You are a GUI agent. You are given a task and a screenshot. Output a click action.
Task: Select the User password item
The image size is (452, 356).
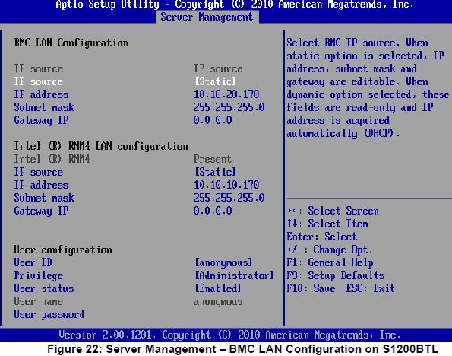tap(49, 314)
